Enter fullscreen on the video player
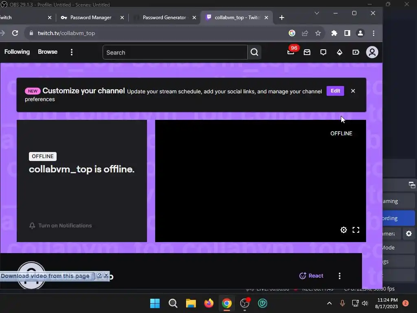Viewport: 417px width, 313px height. [x=356, y=230]
